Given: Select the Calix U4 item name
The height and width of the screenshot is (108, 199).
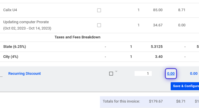Looking at the screenshot, I should click(10, 10).
